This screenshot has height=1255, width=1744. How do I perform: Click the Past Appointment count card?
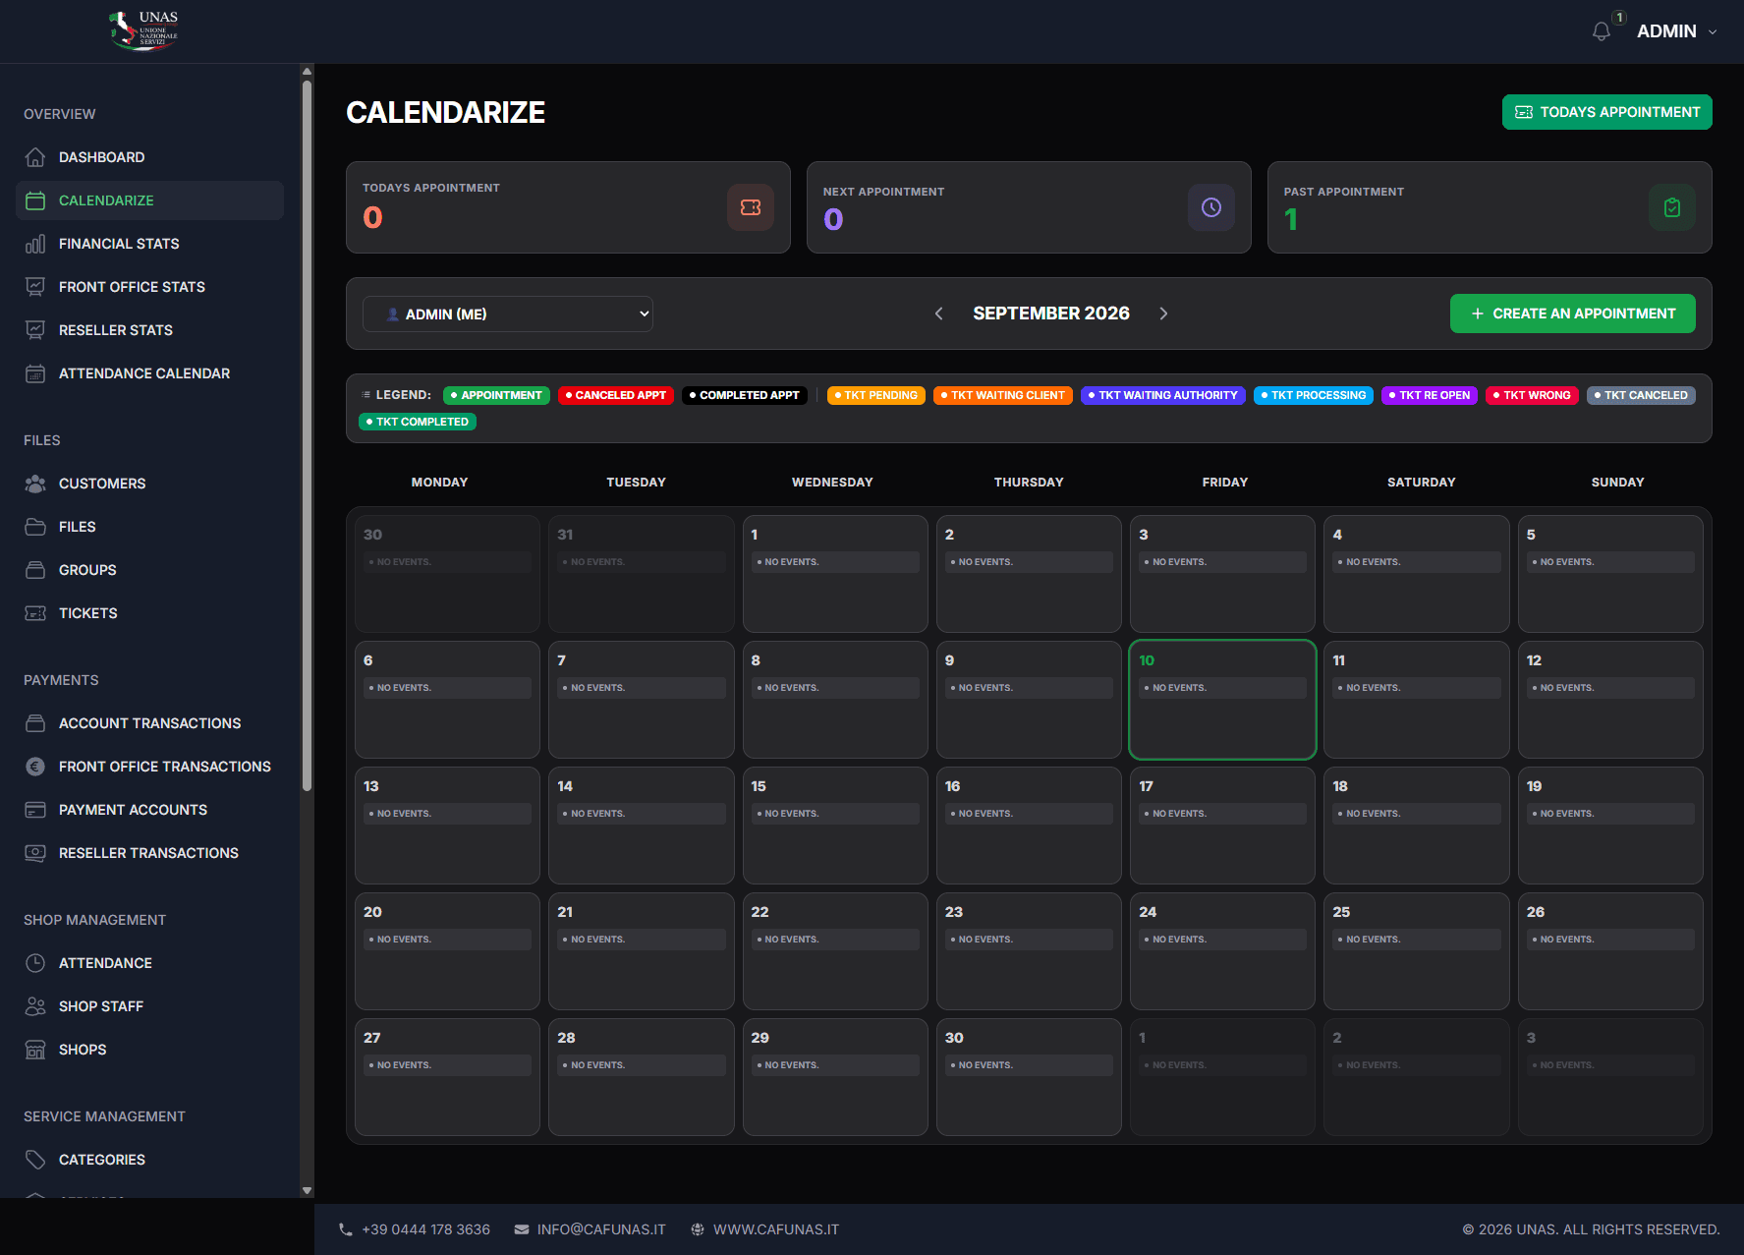pyautogui.click(x=1490, y=207)
